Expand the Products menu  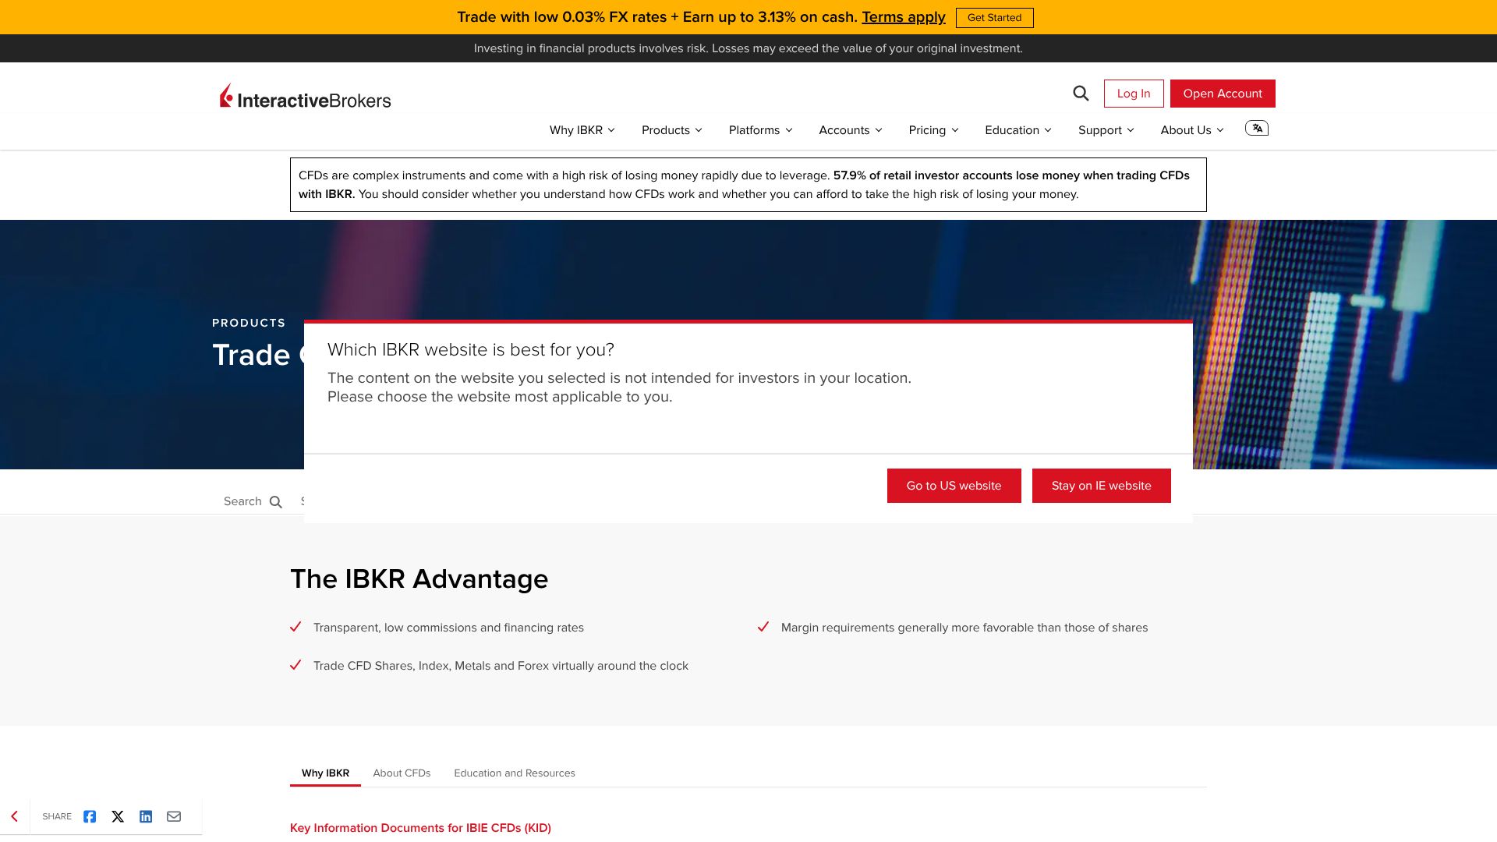(672, 130)
